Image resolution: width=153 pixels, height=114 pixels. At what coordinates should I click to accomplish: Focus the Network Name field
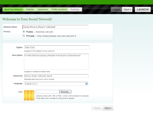point(55,27)
